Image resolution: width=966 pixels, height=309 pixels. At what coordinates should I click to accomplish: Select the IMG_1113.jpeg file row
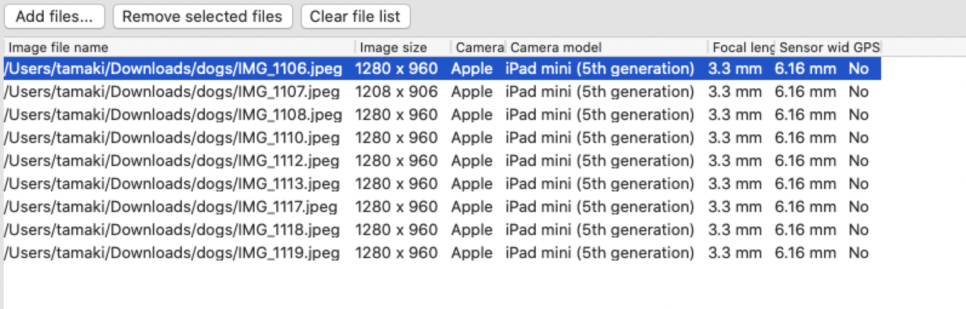tap(172, 184)
